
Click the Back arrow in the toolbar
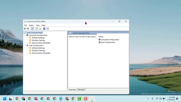[x=25, y=29]
